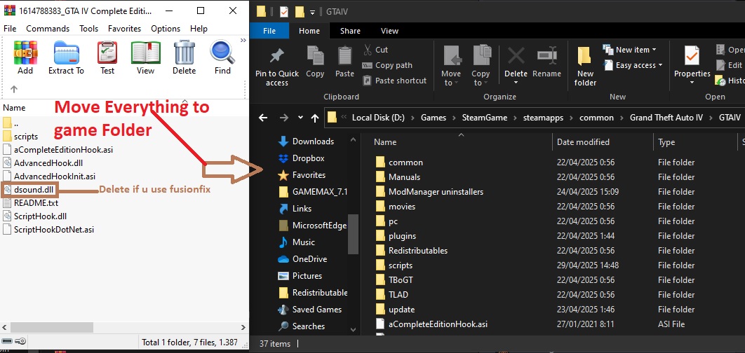Switch to the View ribbon tab
The height and width of the screenshot is (353, 745).
pos(389,31)
